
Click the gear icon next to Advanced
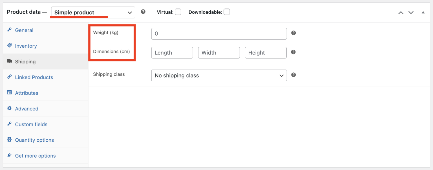point(9,109)
